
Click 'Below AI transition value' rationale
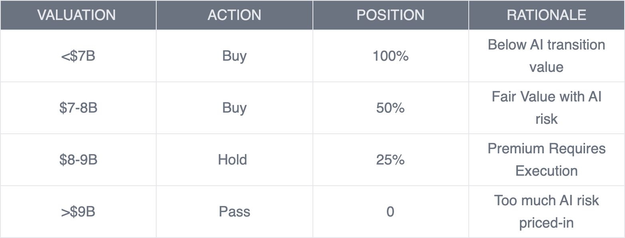547,56
